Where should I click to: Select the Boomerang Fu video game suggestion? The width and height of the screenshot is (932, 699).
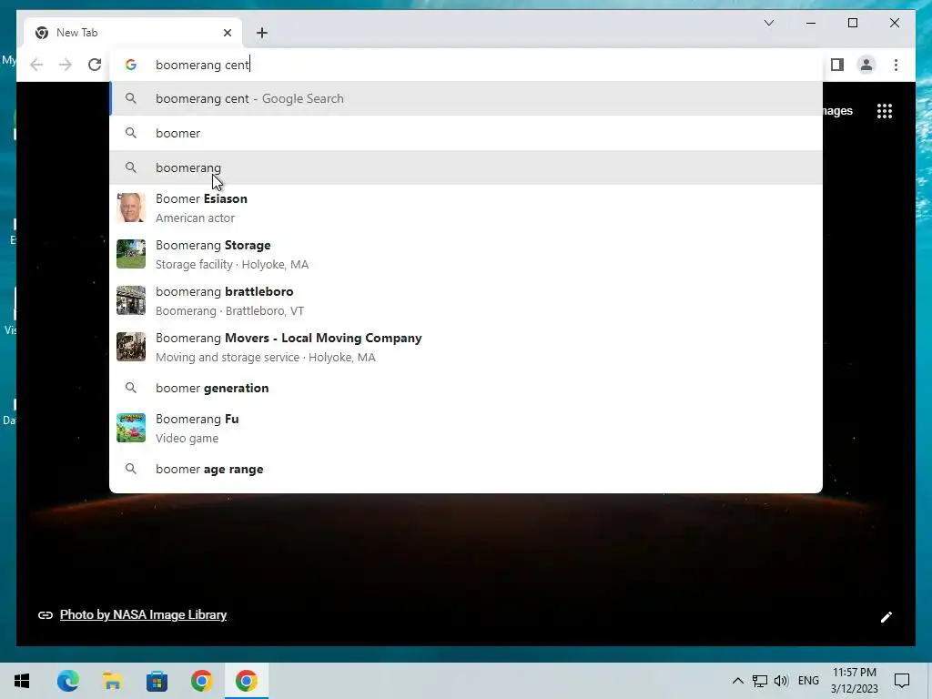click(466, 428)
